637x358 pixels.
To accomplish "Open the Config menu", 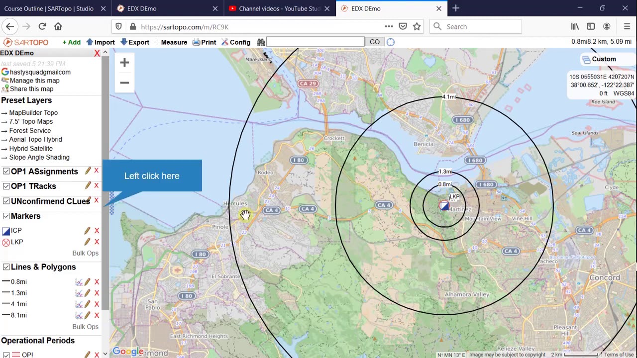I will (x=236, y=42).
